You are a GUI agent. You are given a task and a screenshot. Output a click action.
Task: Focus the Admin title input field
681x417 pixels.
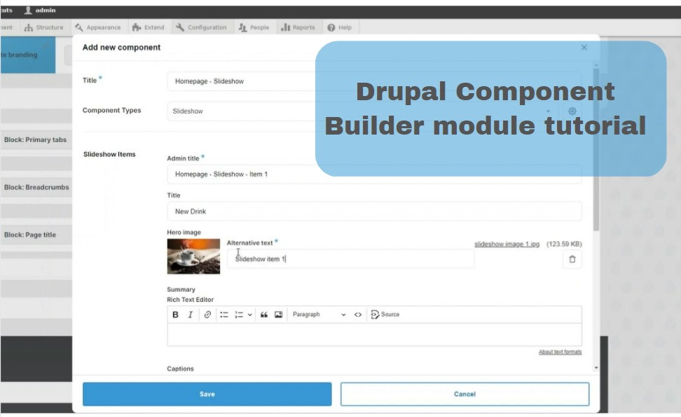[374, 175]
